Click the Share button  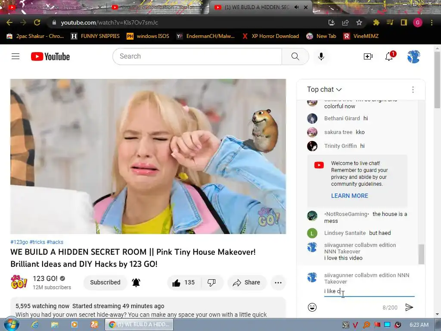(247, 283)
